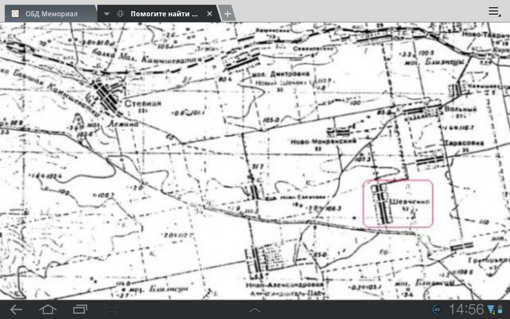Image resolution: width=510 pixels, height=319 pixels.
Task: Click the мог. Лежина label on map
Action: pos(113,125)
